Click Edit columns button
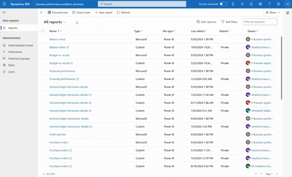This screenshot has width=292, height=177. [x=206, y=22]
